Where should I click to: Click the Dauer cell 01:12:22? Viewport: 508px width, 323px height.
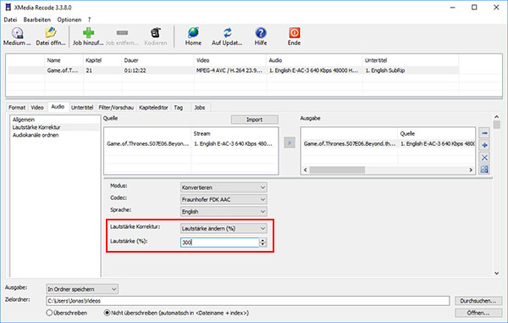pos(135,70)
